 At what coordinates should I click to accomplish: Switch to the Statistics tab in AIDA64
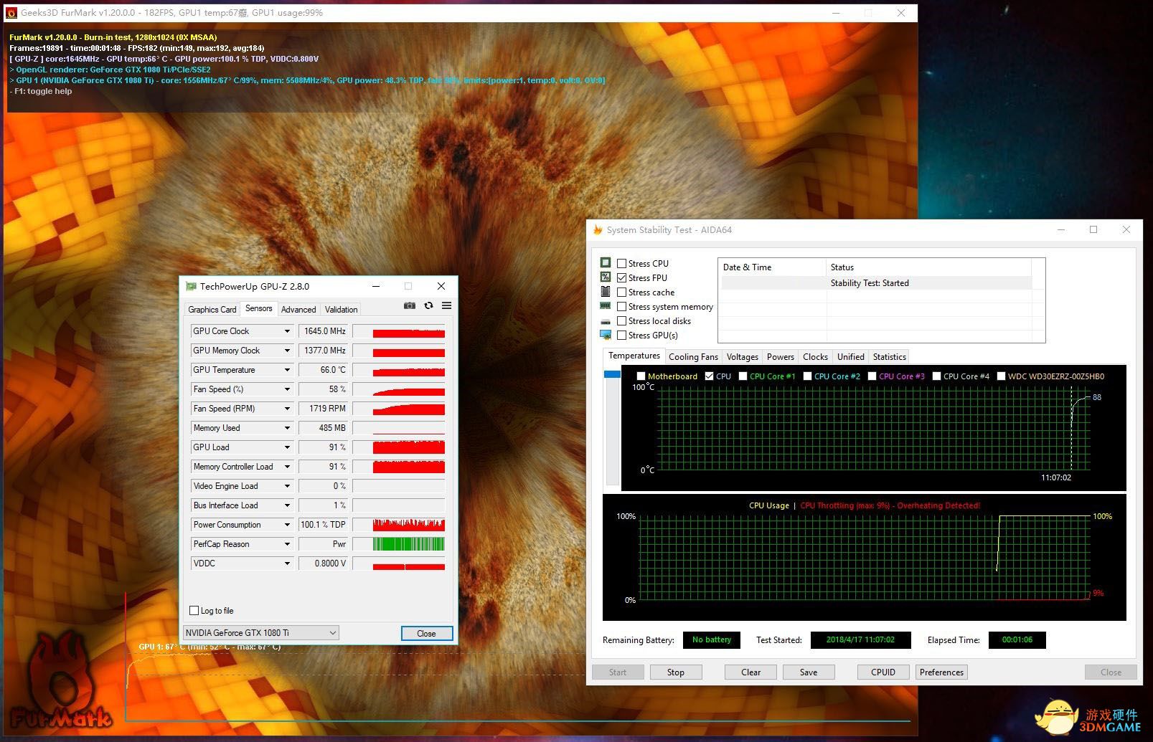pos(889,357)
